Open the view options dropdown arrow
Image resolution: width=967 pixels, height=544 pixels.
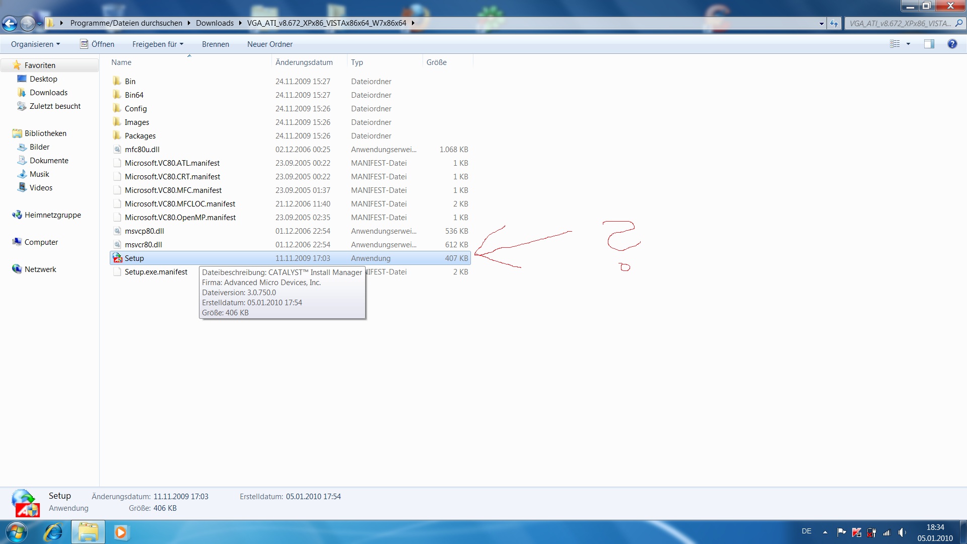(909, 44)
